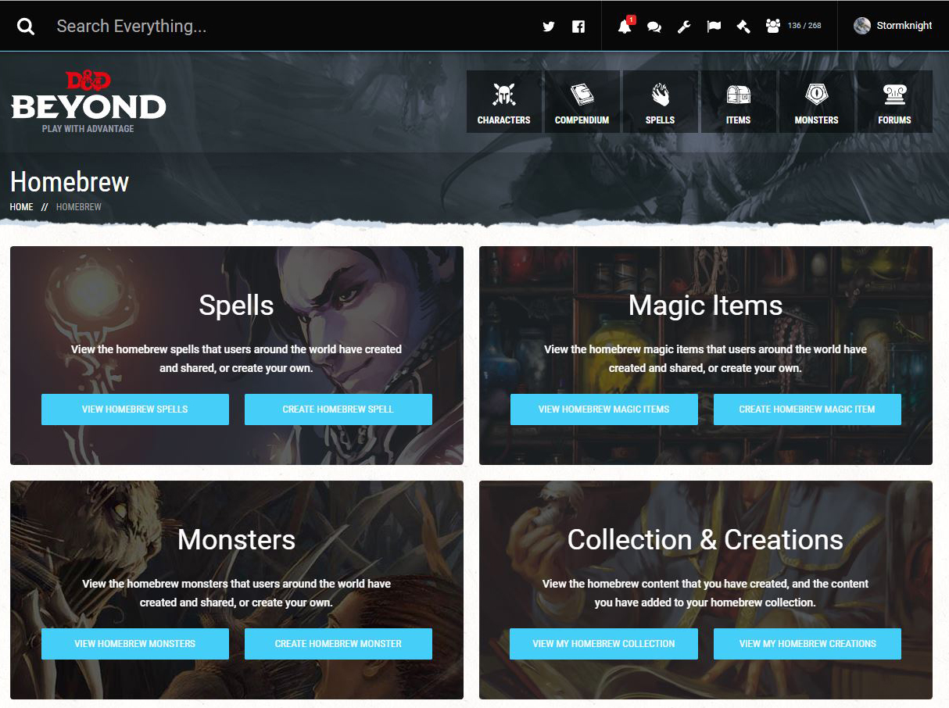Click the Homebrew page title
This screenshot has height=708, width=949.
[x=70, y=182]
